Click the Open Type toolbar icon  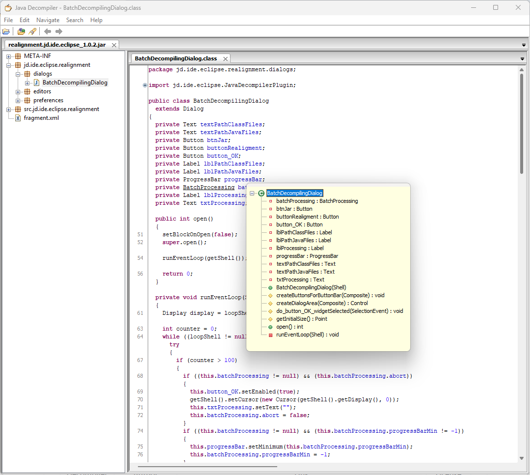pyautogui.click(x=21, y=31)
